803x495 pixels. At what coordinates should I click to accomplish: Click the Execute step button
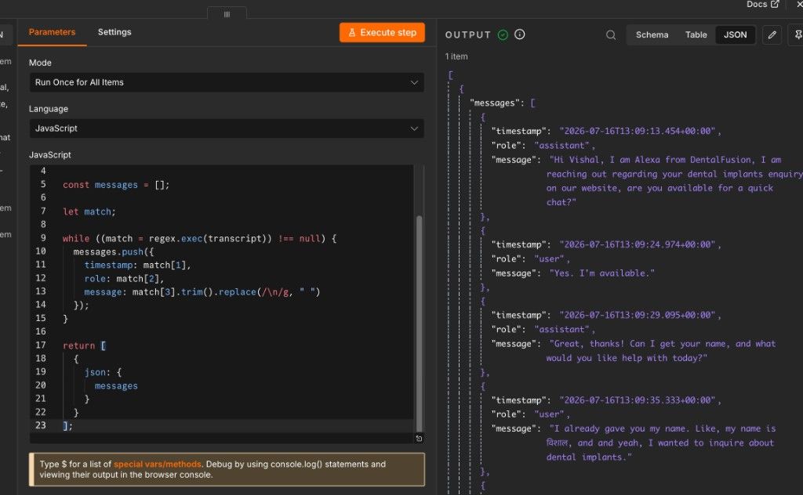382,33
